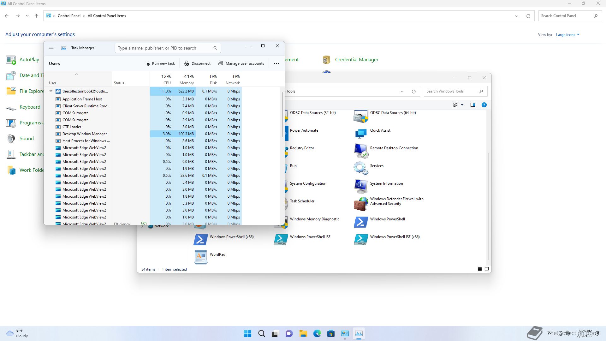Open taskbar Search

pyautogui.click(x=262, y=333)
